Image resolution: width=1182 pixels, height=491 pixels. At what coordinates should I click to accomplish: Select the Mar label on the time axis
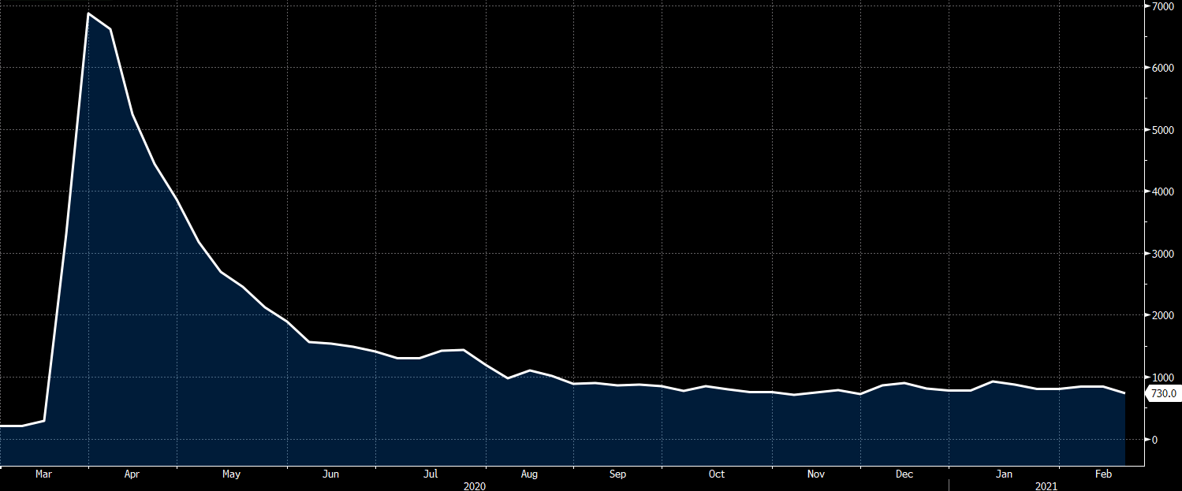[x=44, y=474]
